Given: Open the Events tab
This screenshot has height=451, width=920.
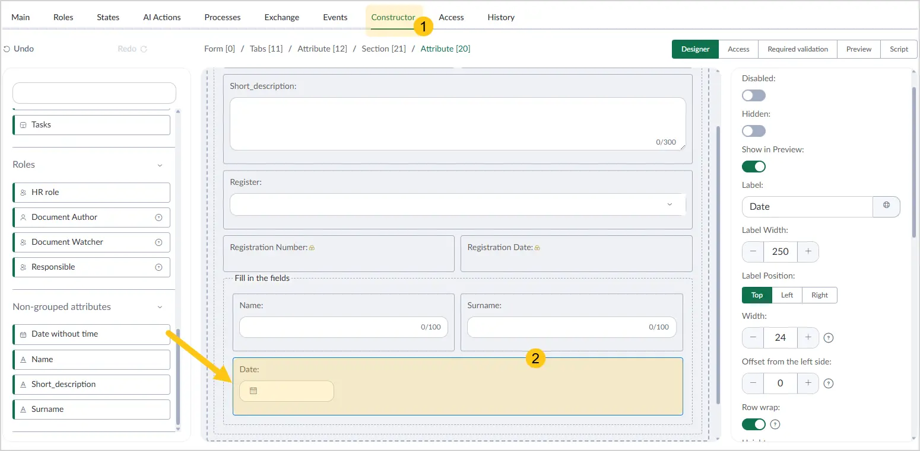Looking at the screenshot, I should tap(335, 17).
